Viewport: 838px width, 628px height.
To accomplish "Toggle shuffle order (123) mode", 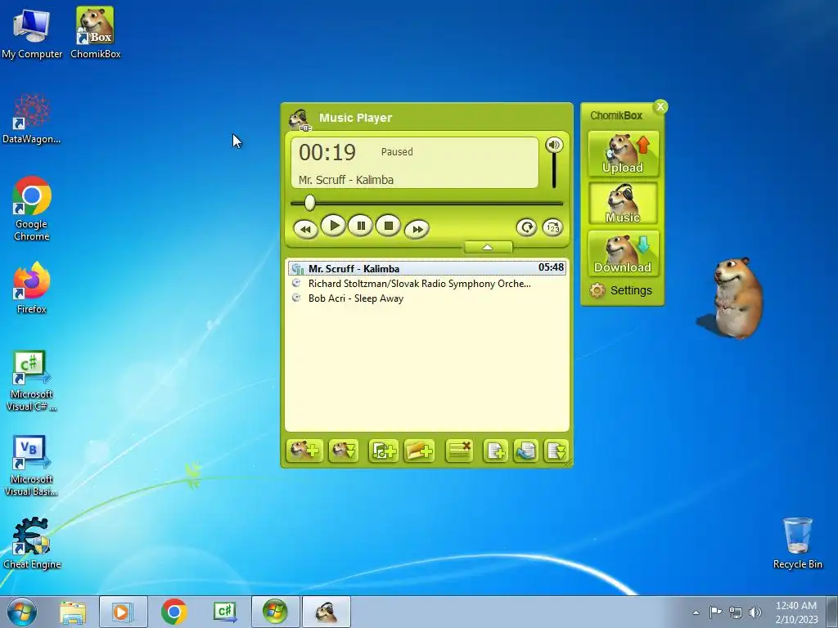I will click(x=552, y=227).
